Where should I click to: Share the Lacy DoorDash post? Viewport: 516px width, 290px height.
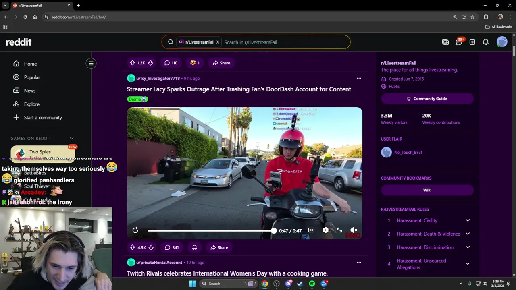(x=219, y=247)
